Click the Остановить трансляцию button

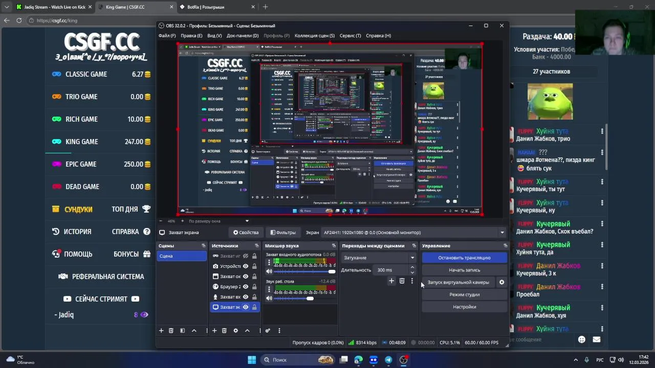[x=464, y=258]
